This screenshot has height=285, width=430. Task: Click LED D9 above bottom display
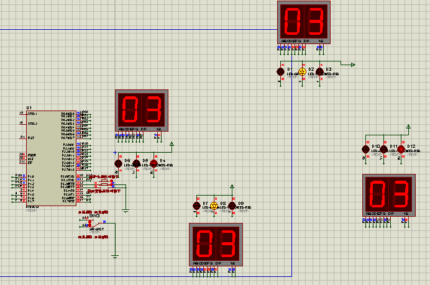[x=232, y=206]
